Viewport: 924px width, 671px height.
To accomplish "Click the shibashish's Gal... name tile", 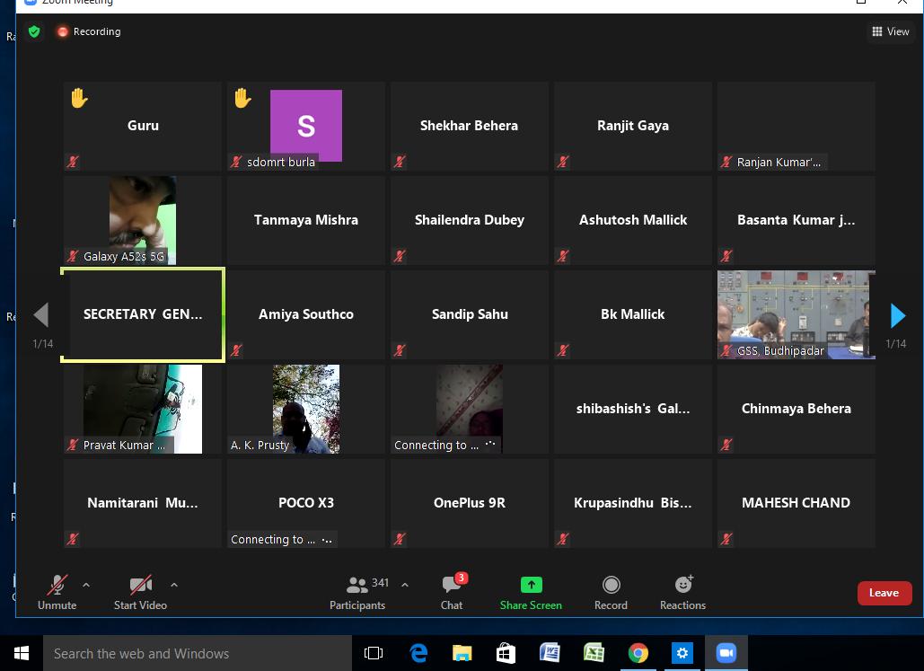I will point(633,410).
